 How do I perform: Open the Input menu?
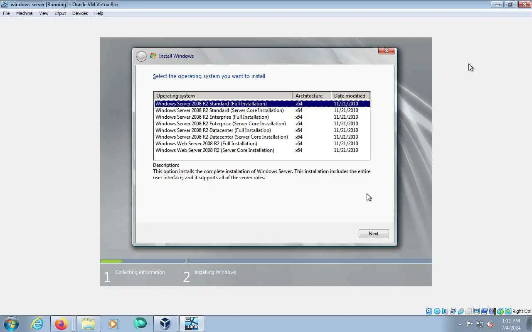coord(60,13)
